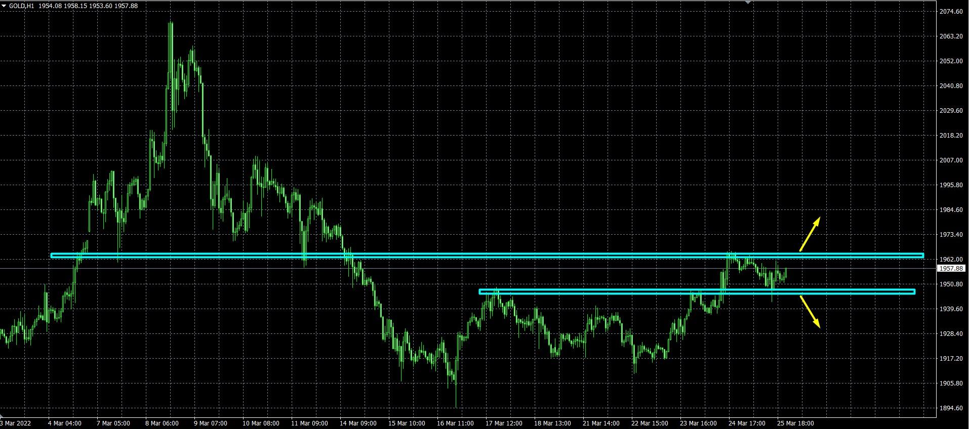Click the 23 Mar 16:00 time label
Viewport: 969px width, 429px height.
698,423
